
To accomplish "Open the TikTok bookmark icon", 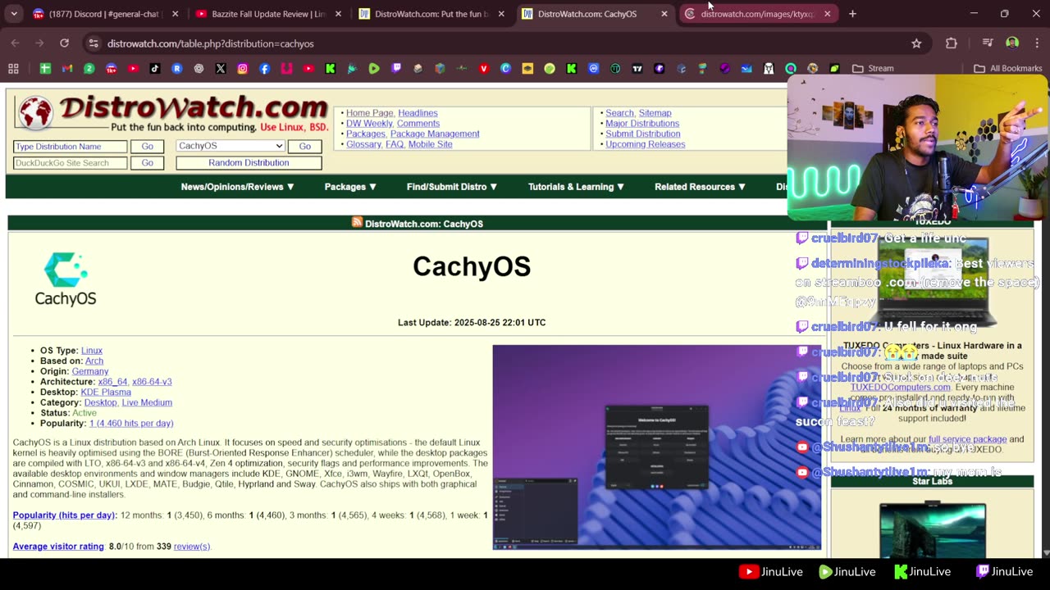I will pos(155,69).
